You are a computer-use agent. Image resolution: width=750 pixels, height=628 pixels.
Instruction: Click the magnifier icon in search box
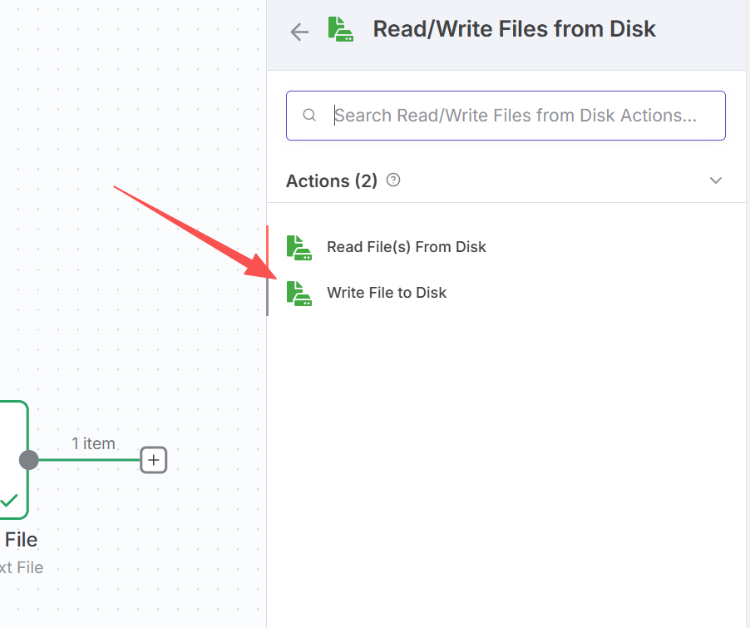[x=309, y=116]
